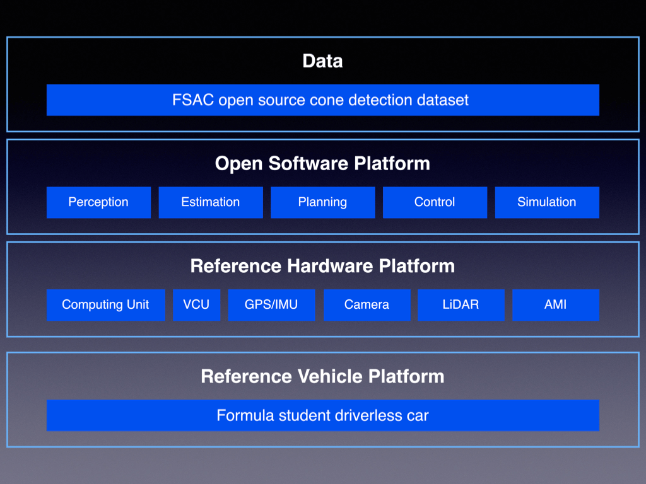Click the gap between Hardware and Vehicle Platform panels
The width and height of the screenshot is (646, 484).
point(322,345)
